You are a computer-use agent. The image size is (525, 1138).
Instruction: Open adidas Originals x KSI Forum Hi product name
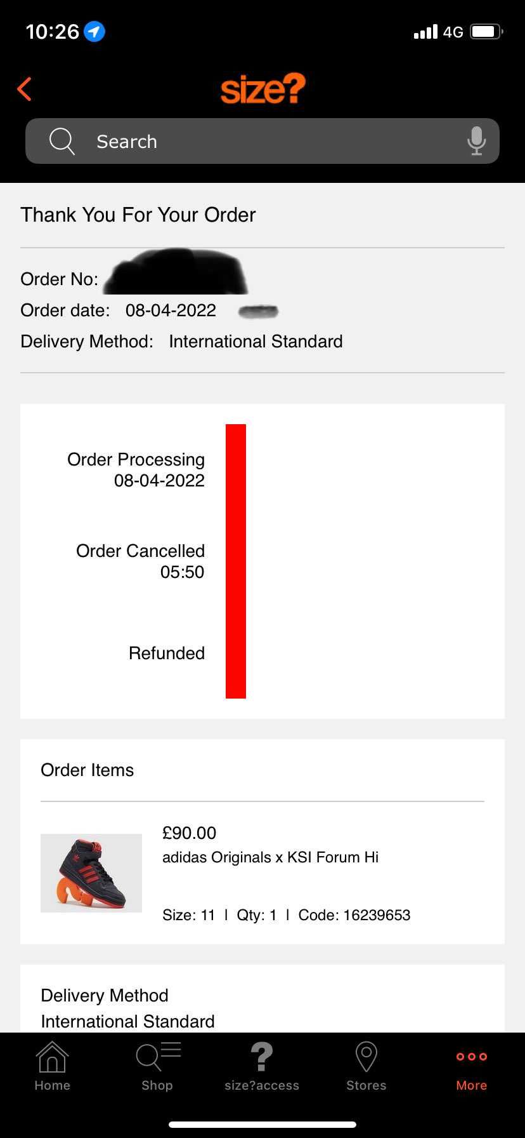coord(270,857)
